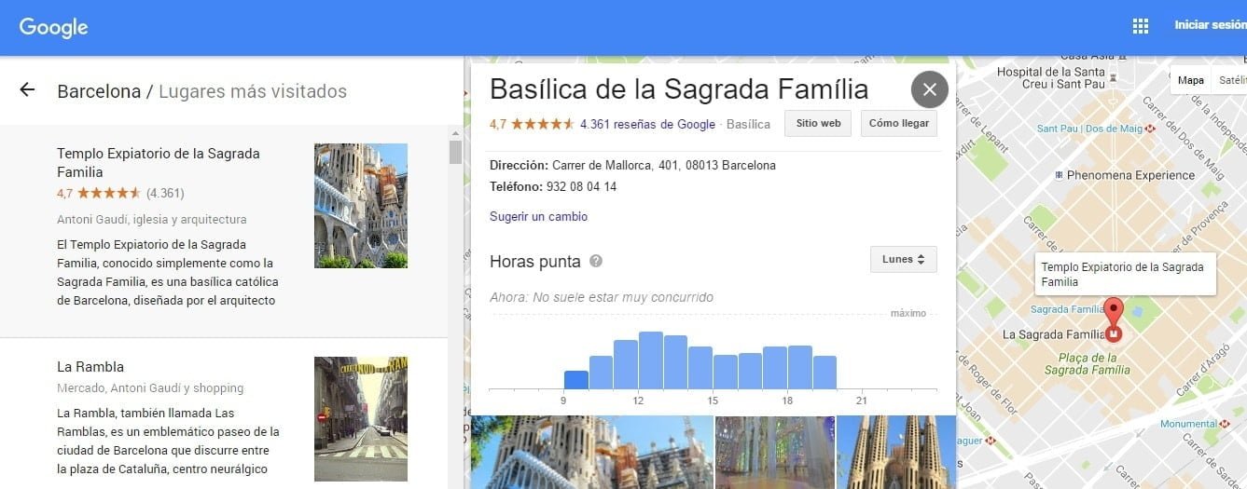Viewport: 1247px width, 489px height.
Task: Click Sugerir un cambio link
Action: (x=538, y=217)
